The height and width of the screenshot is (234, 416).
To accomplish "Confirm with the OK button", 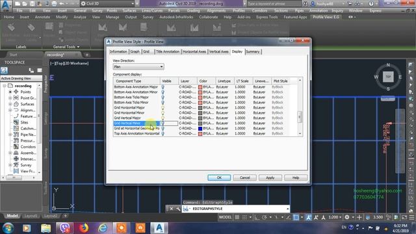I will coord(219,177).
